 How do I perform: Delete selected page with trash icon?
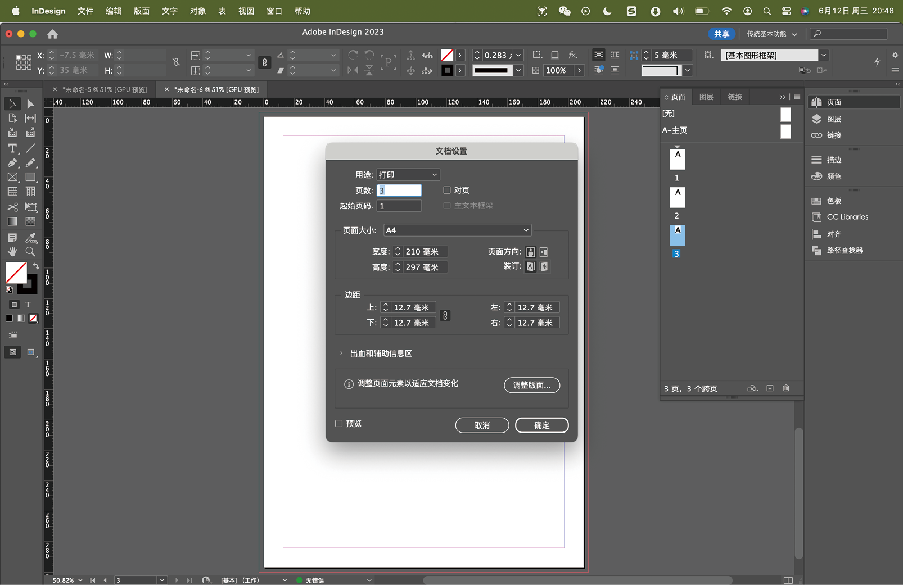(x=786, y=388)
